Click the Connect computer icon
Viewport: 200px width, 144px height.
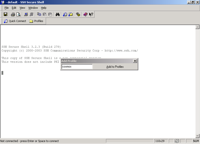coord(26,14)
